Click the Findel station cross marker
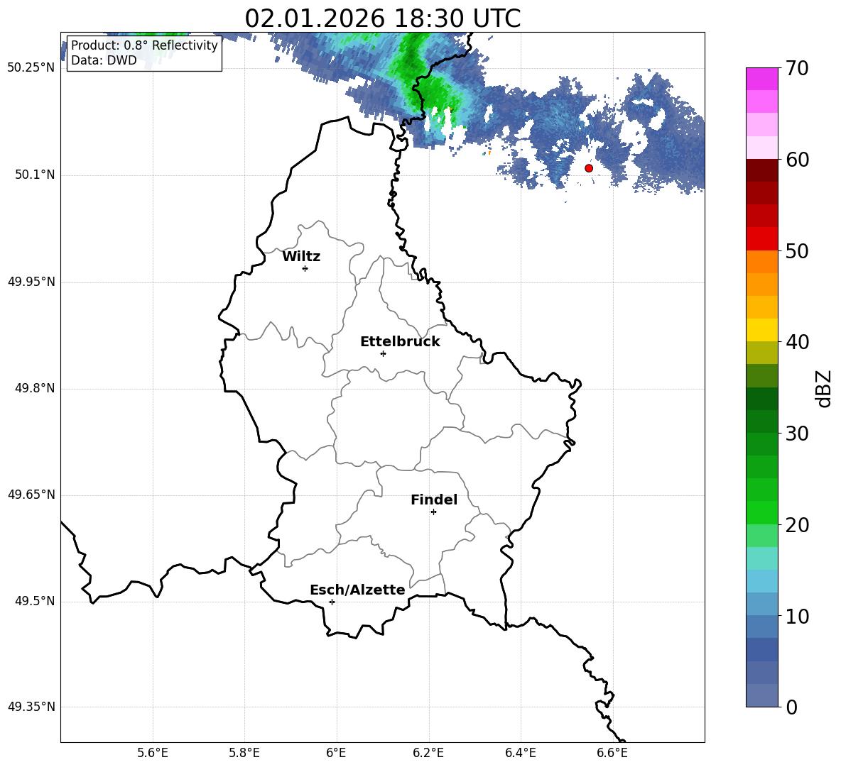Image resolution: width=841 pixels, height=767 pixels. click(x=433, y=512)
